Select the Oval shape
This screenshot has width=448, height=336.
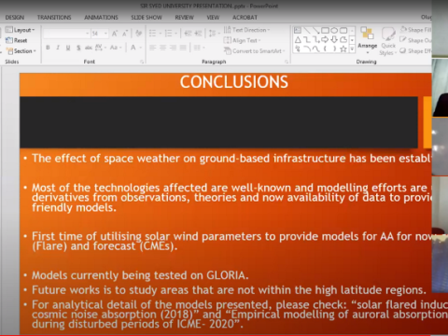(334, 31)
